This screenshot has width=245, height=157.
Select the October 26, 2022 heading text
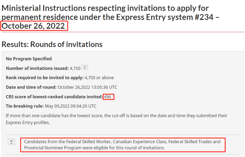33,26
